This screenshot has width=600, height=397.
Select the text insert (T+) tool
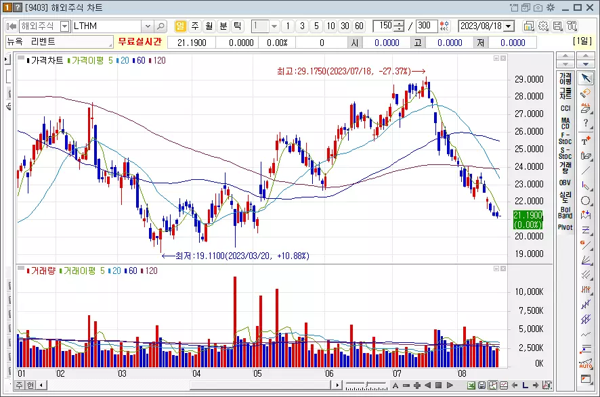[586, 141]
